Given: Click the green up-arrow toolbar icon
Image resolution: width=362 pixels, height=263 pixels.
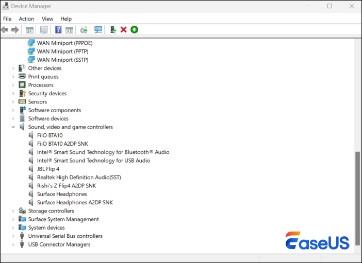Looking at the screenshot, I should point(134,30).
